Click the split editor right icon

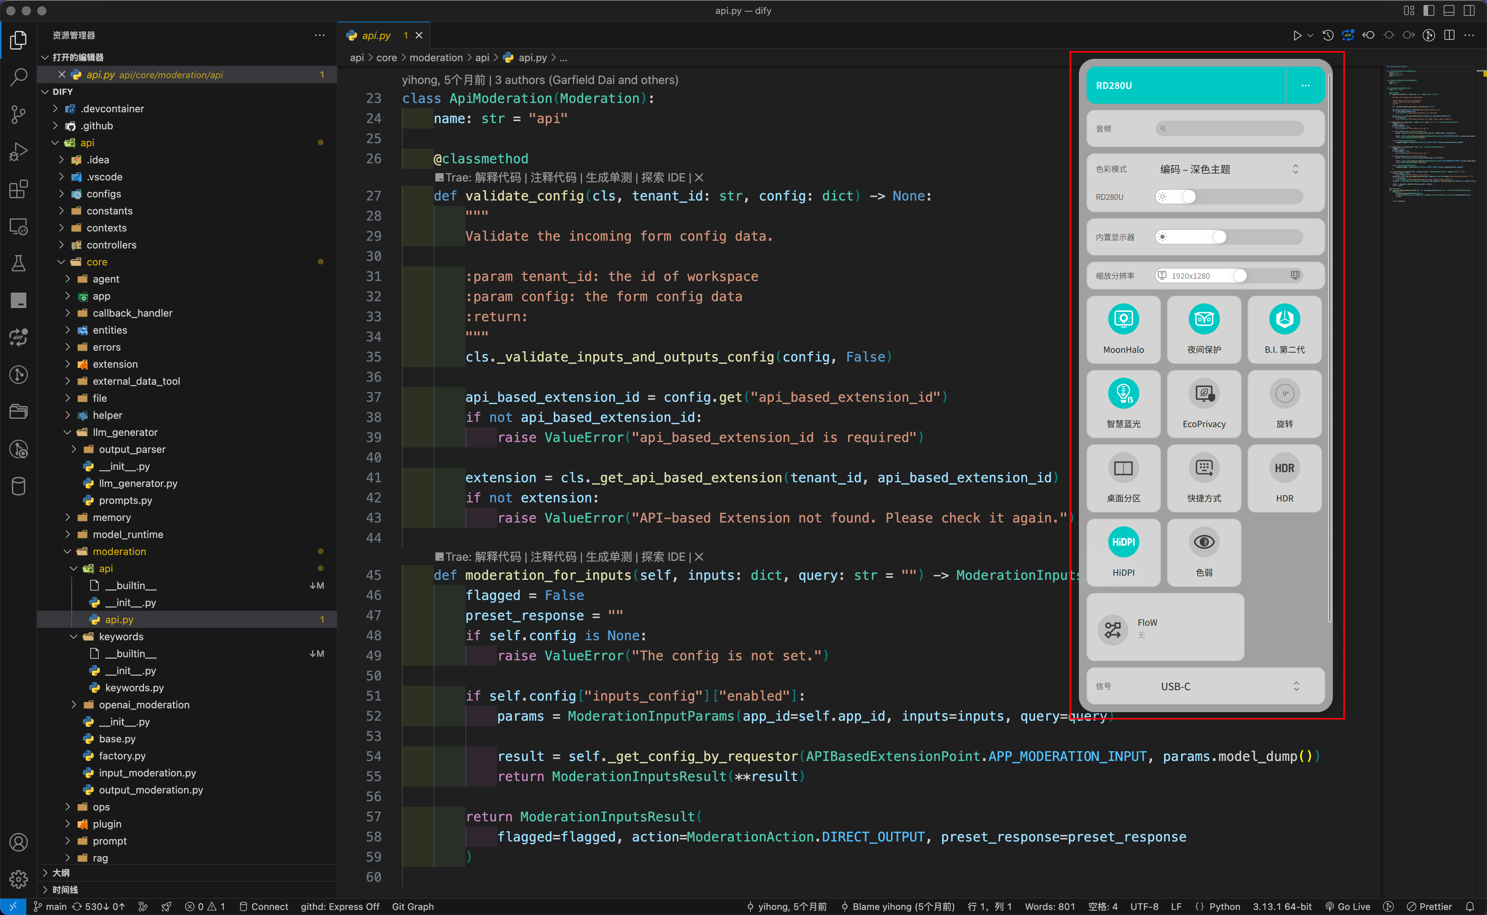[1449, 35]
